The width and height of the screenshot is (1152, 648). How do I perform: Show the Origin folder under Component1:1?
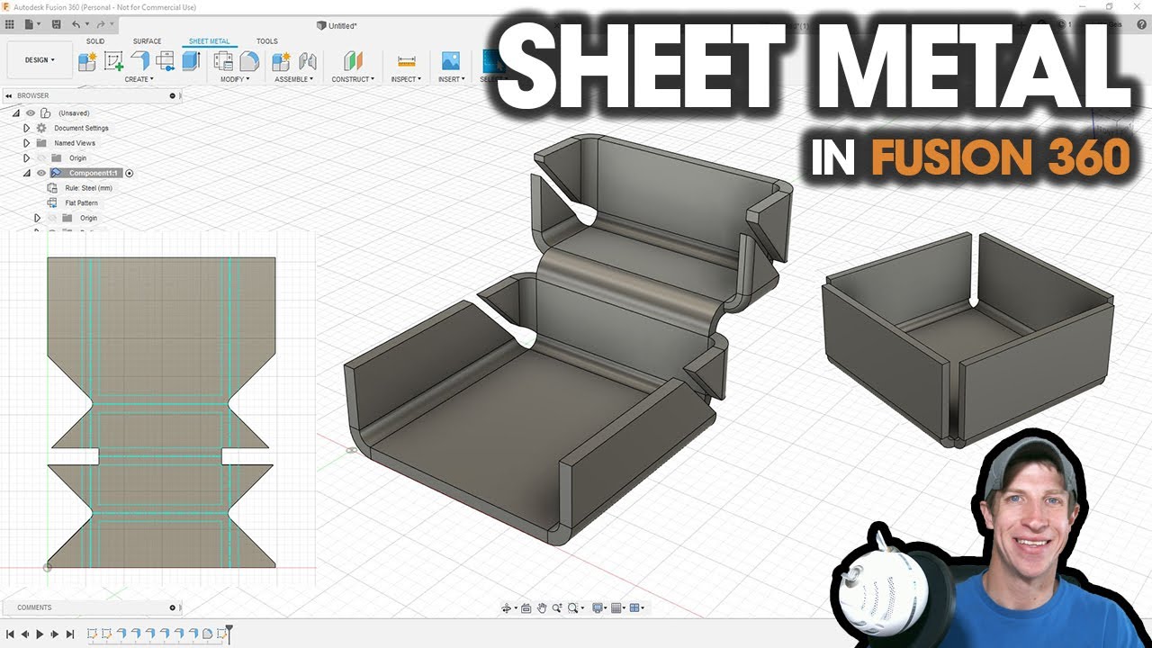(x=51, y=218)
